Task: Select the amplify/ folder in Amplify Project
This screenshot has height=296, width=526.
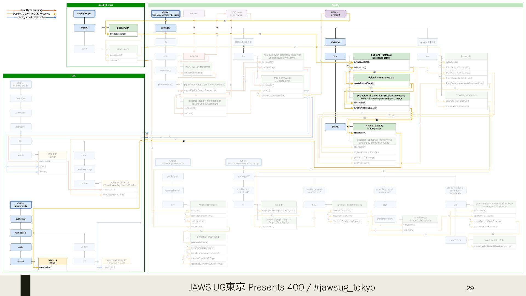Action: 84,28
